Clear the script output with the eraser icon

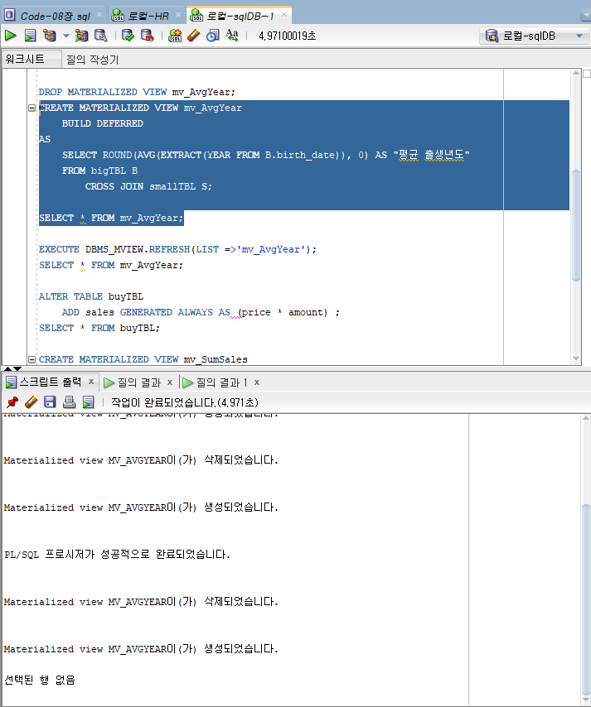pyautogui.click(x=31, y=402)
